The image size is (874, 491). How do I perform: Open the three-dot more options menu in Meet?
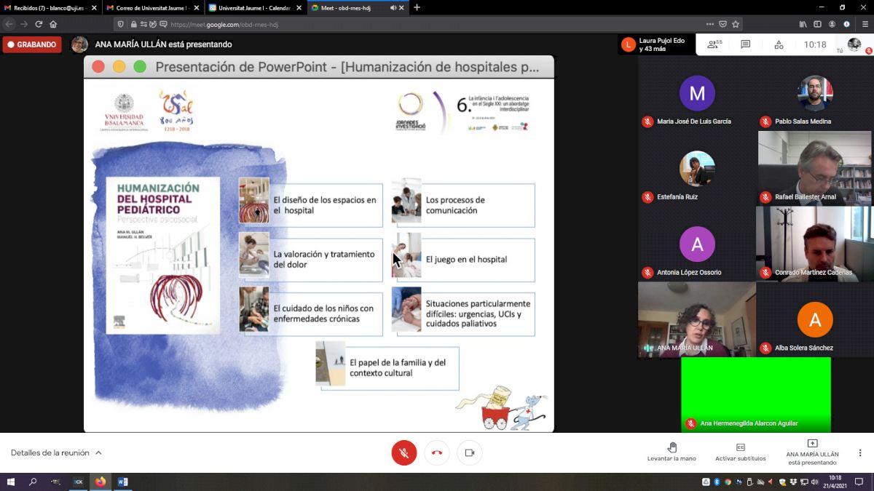coord(859,452)
